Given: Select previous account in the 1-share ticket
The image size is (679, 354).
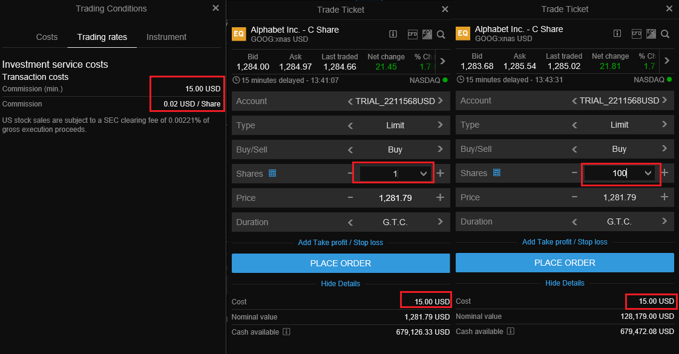Looking at the screenshot, I should click(x=350, y=101).
